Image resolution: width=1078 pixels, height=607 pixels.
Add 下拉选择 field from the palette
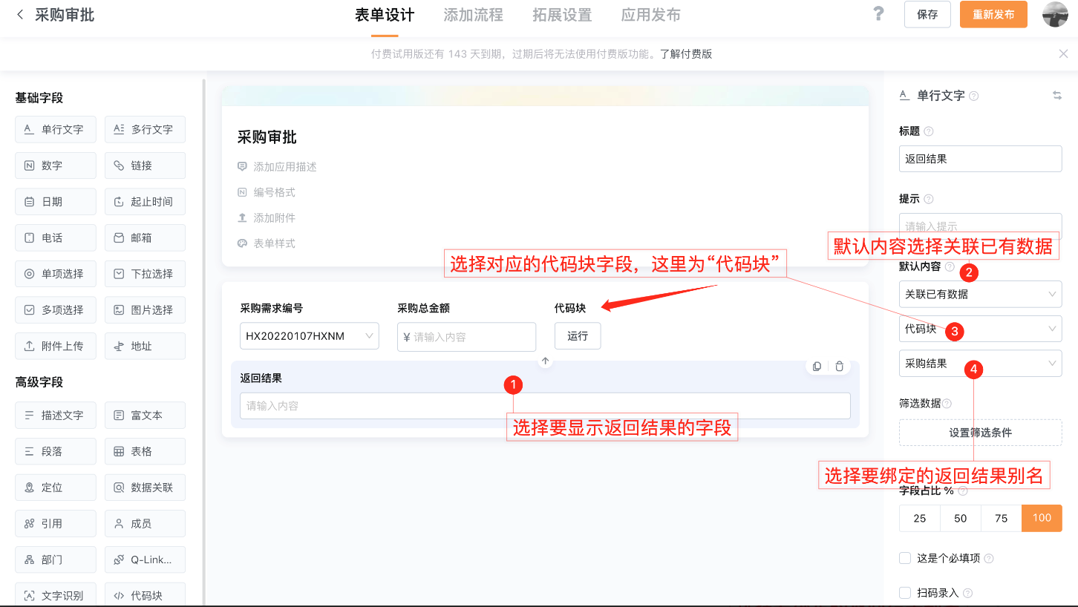(x=145, y=274)
